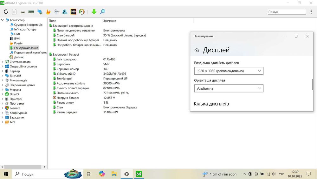Click the tree panel horizontal scrollbar
The height and width of the screenshot is (179, 317).
[23, 167]
